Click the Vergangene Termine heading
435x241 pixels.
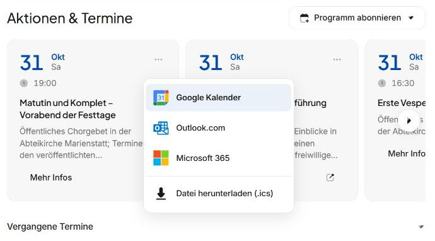pyautogui.click(x=50, y=226)
